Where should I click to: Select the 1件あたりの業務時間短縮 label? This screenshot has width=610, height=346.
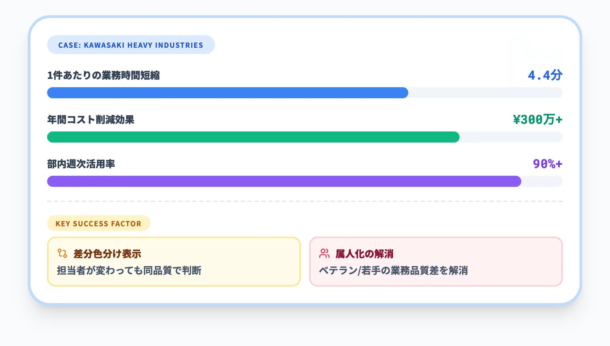[103, 75]
